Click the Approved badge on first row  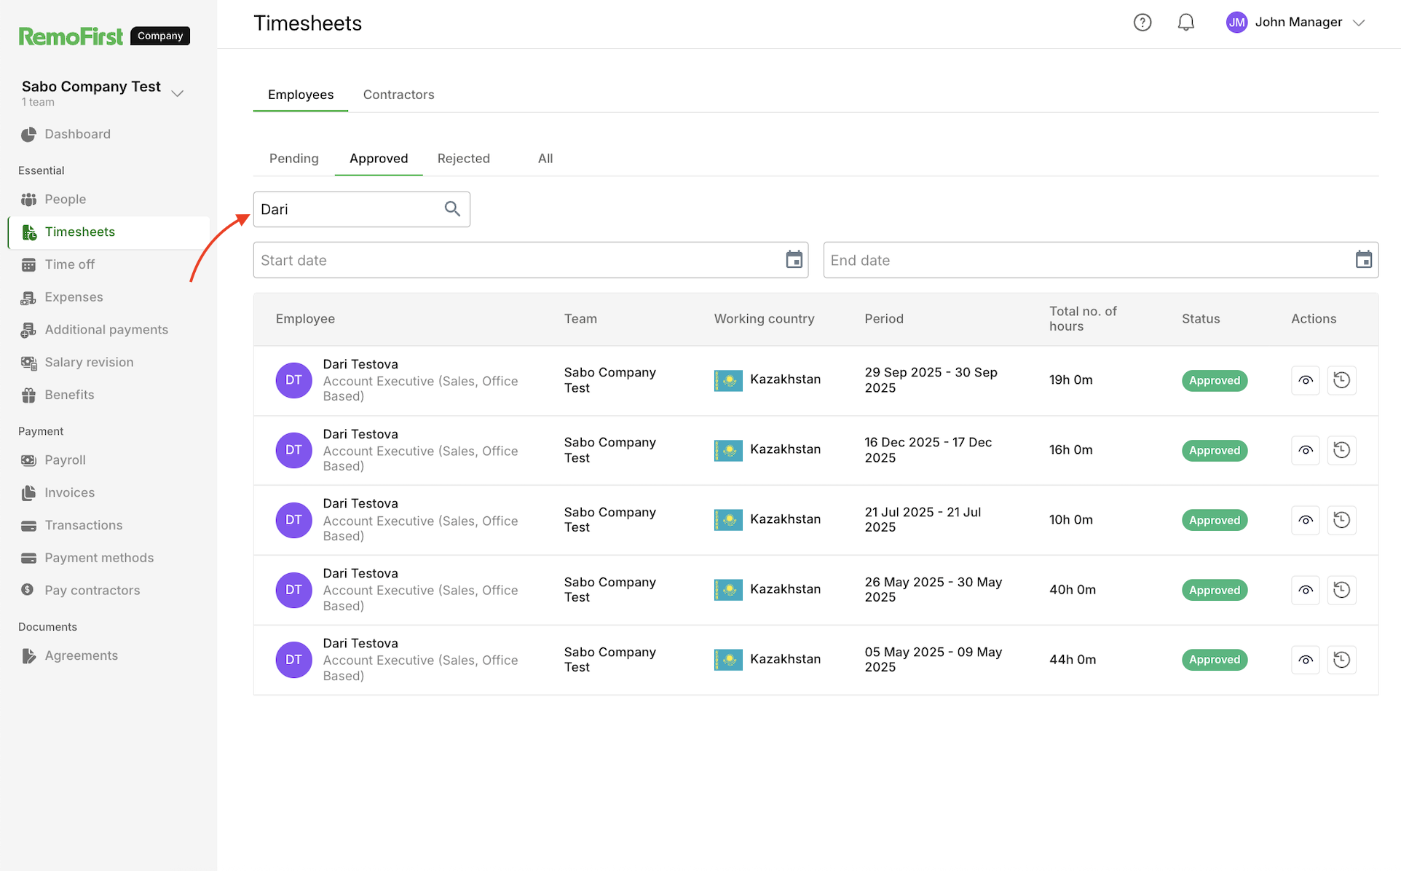pyautogui.click(x=1214, y=380)
